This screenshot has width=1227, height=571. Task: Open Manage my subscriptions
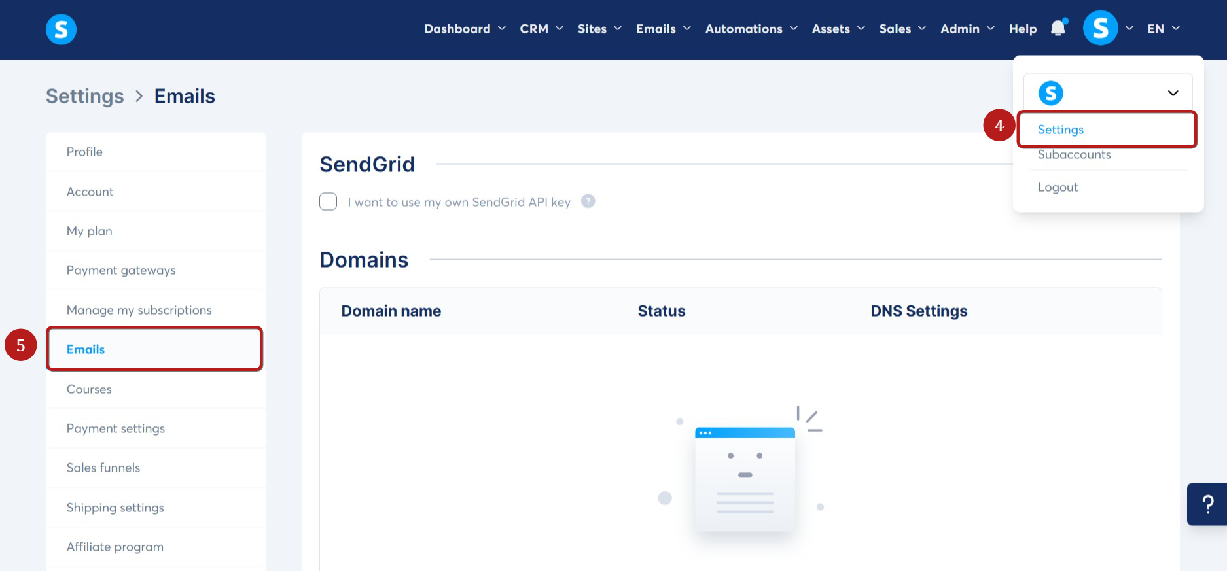tap(156, 310)
